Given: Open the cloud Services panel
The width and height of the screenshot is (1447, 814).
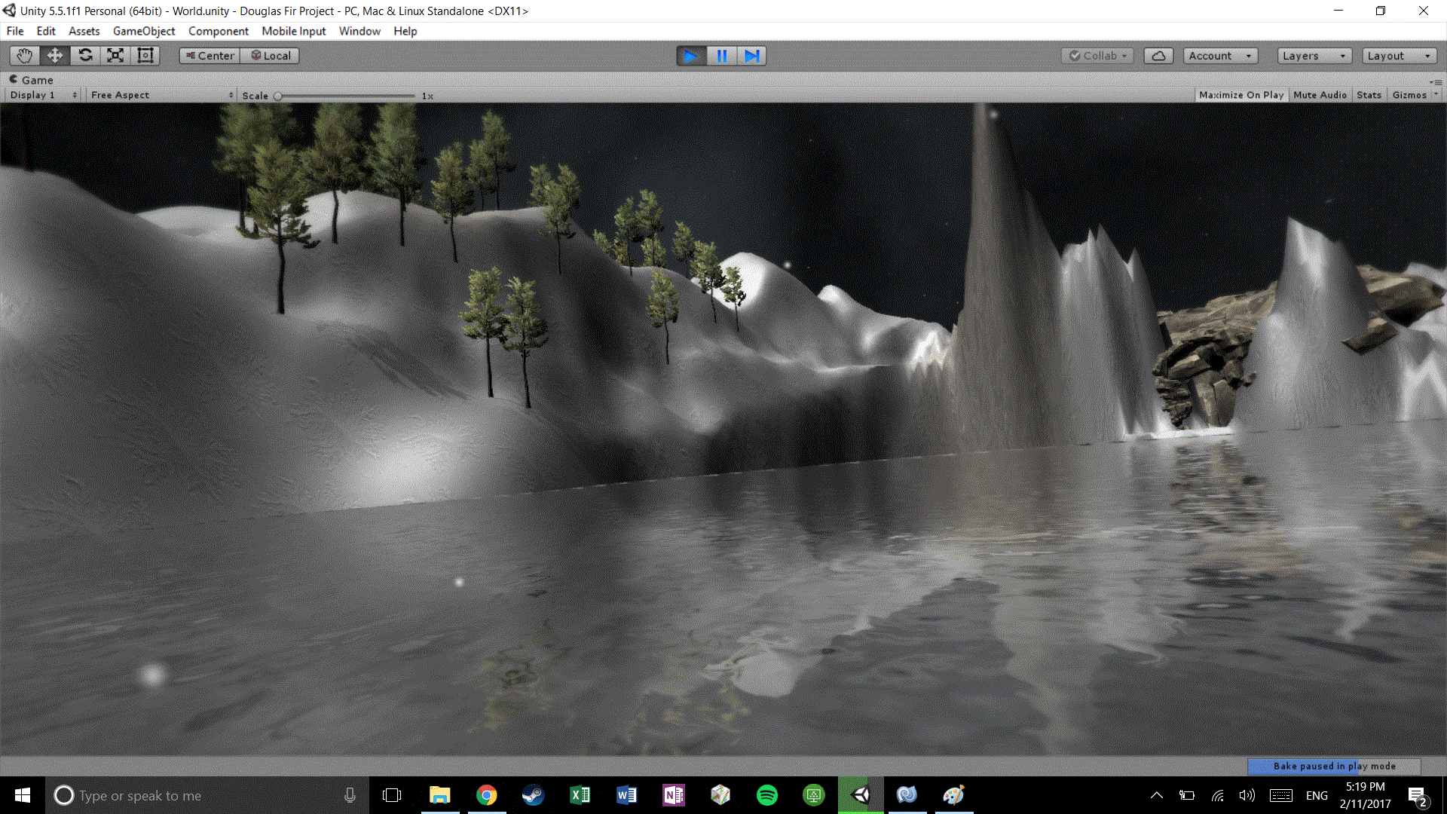Looking at the screenshot, I should point(1158,56).
